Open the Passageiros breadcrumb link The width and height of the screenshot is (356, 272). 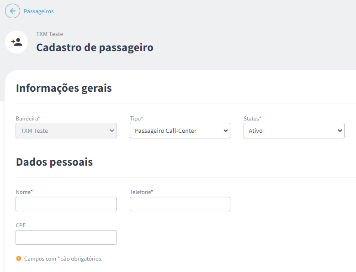39,11
